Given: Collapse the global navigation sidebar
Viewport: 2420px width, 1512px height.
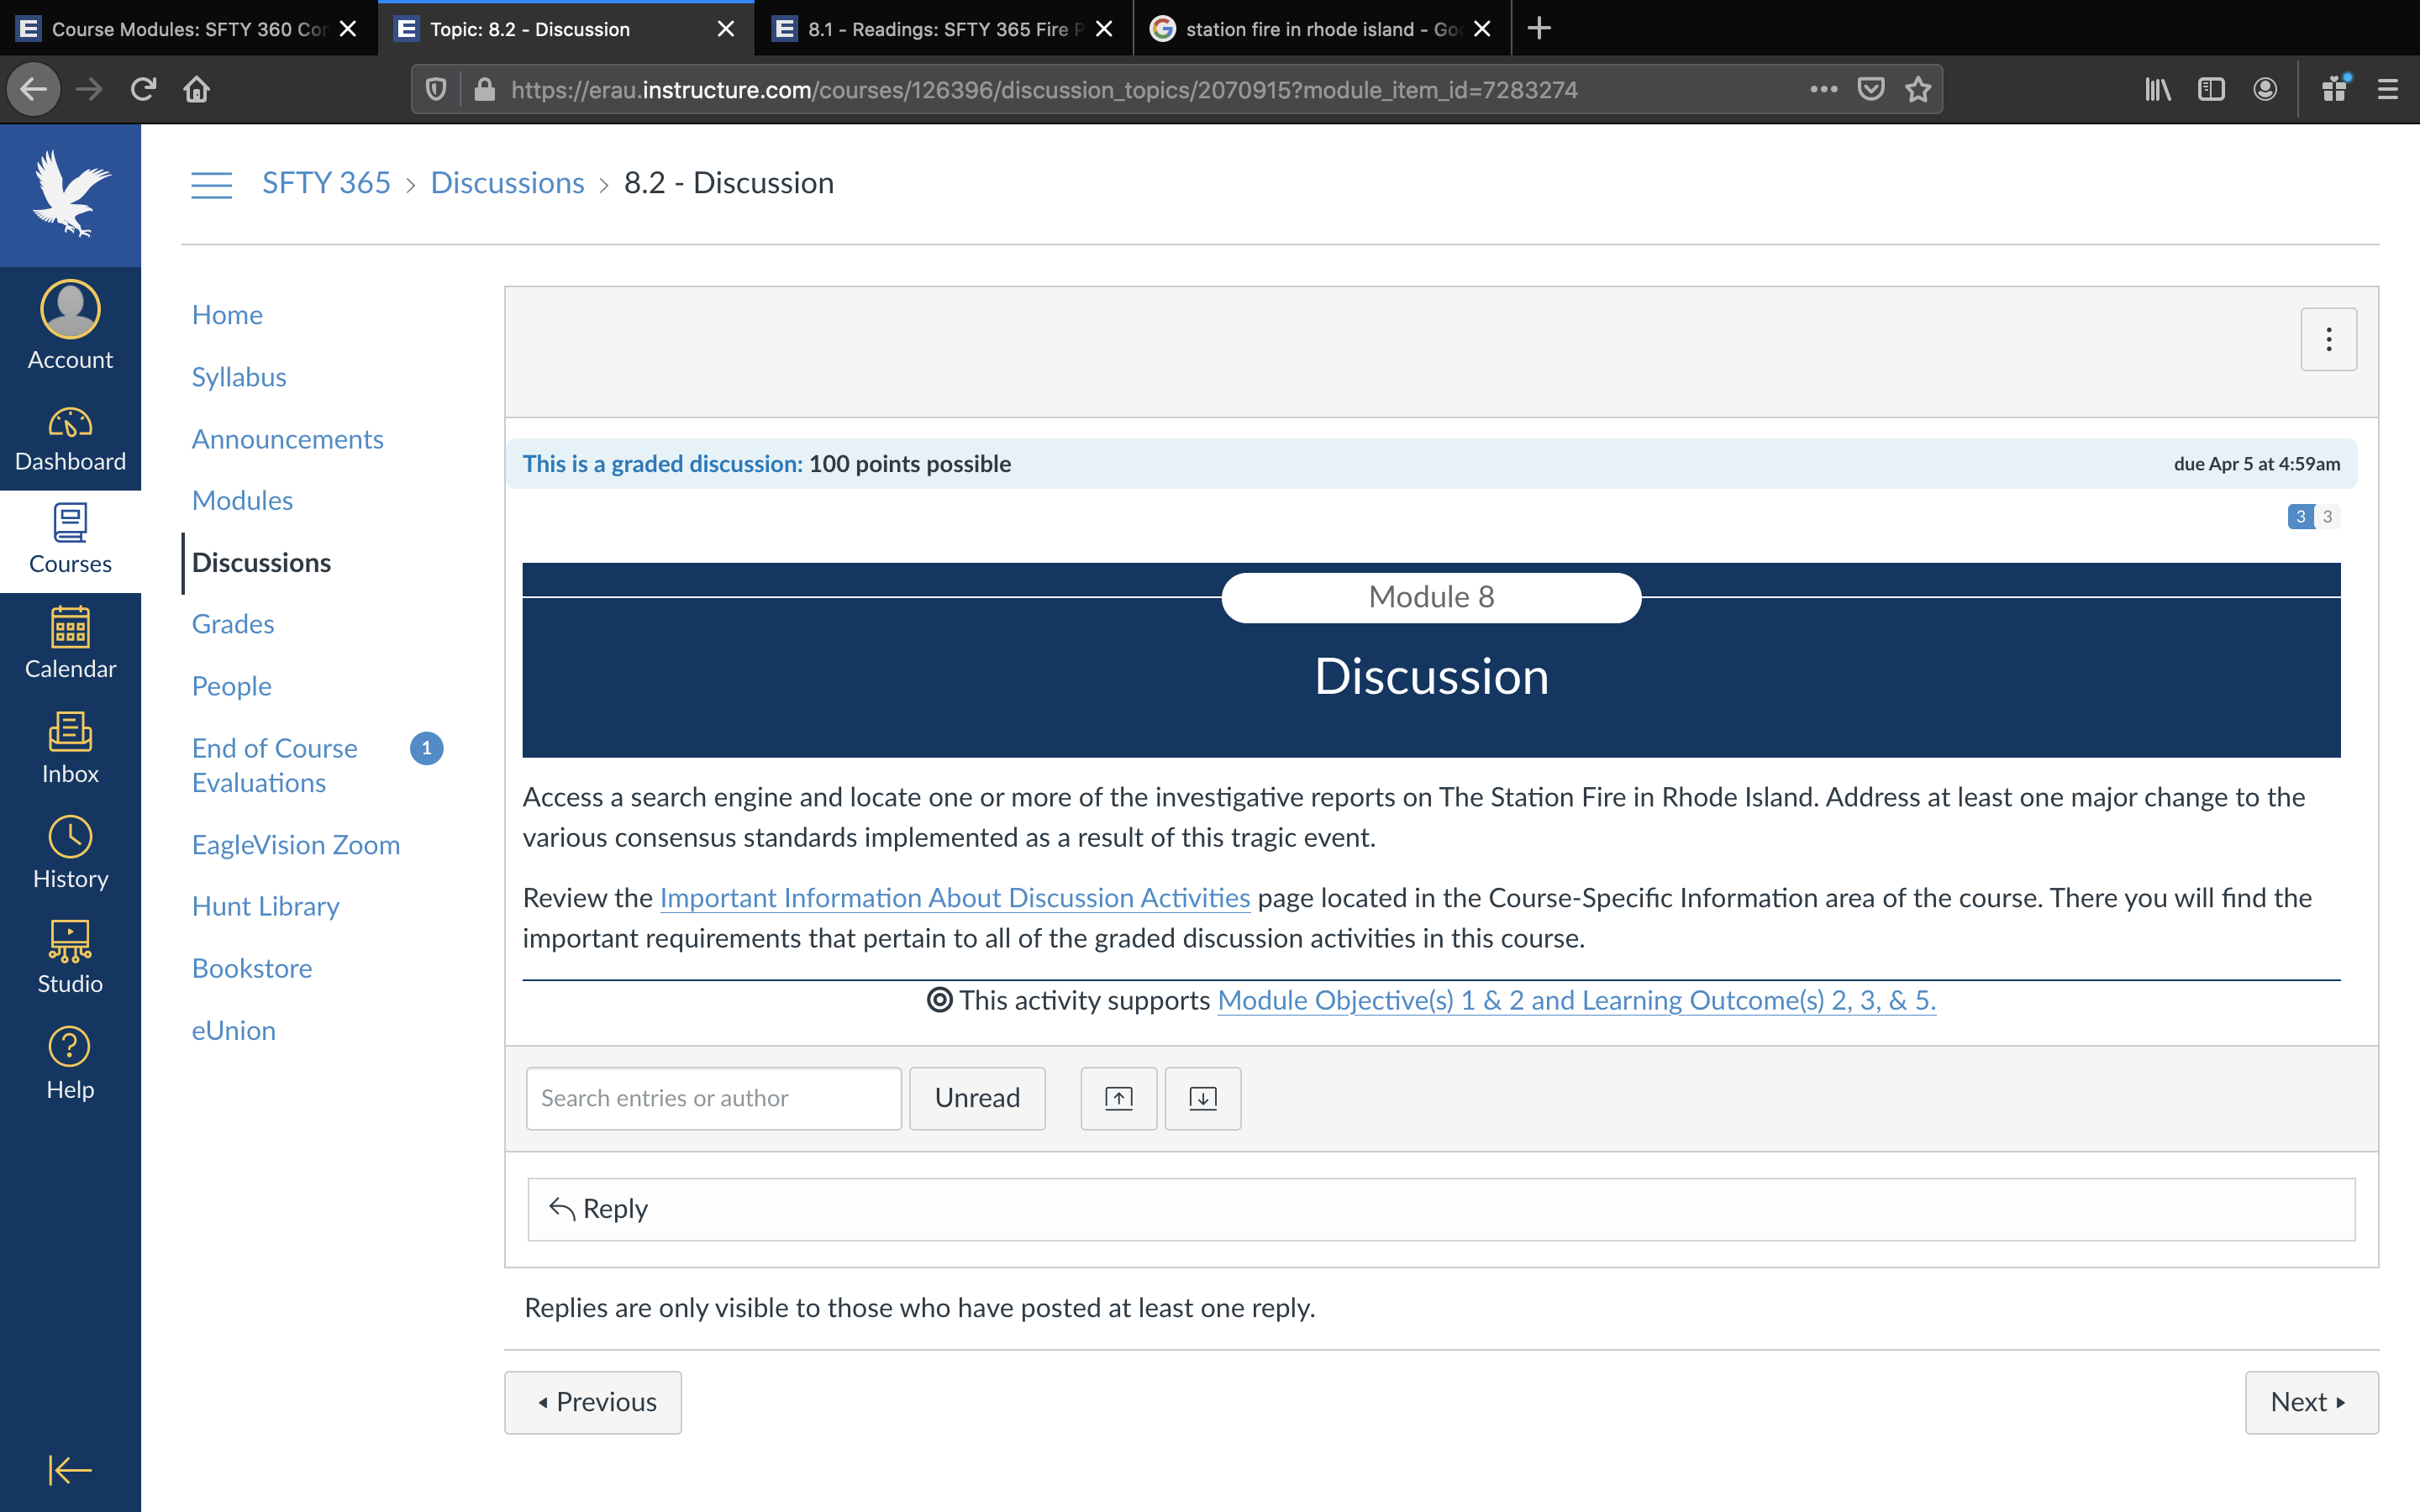Looking at the screenshot, I should [x=70, y=1470].
